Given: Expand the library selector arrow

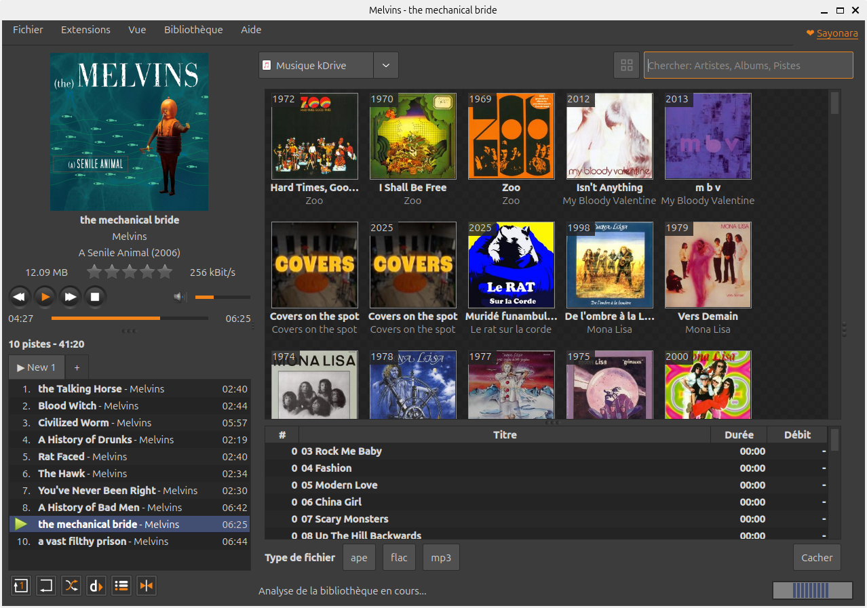Looking at the screenshot, I should point(386,66).
